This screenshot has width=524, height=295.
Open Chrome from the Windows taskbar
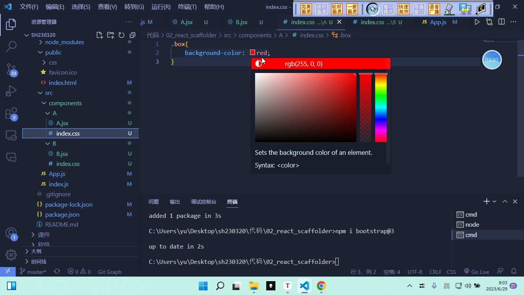[x=321, y=286]
